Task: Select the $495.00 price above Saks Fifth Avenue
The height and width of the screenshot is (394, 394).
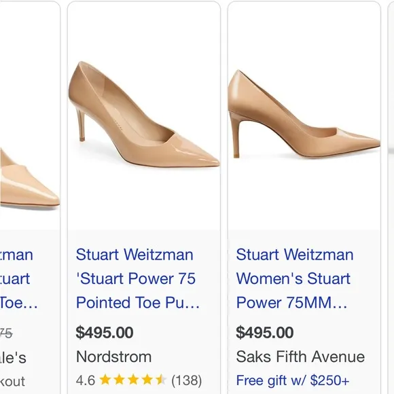Action: coord(265,332)
